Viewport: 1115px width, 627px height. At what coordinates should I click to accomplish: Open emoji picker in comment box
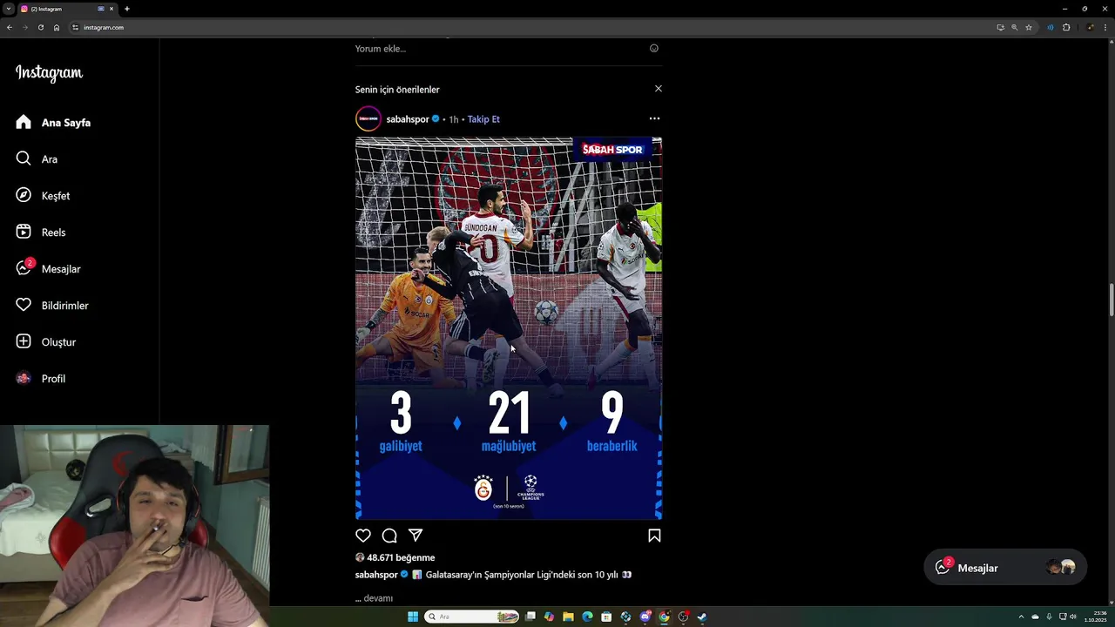point(654,49)
